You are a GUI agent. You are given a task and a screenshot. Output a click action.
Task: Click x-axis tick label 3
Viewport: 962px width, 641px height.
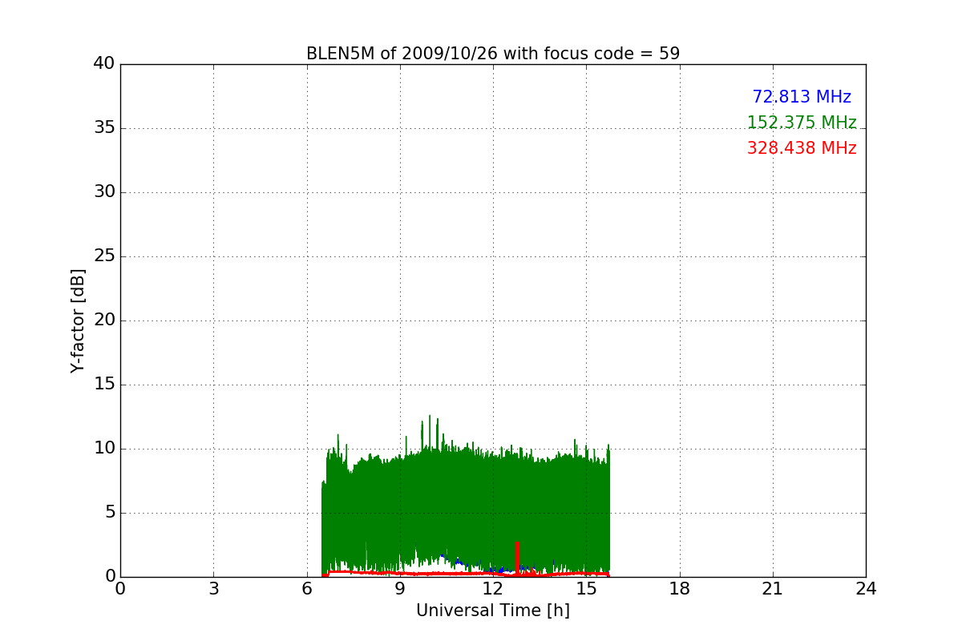click(x=213, y=589)
